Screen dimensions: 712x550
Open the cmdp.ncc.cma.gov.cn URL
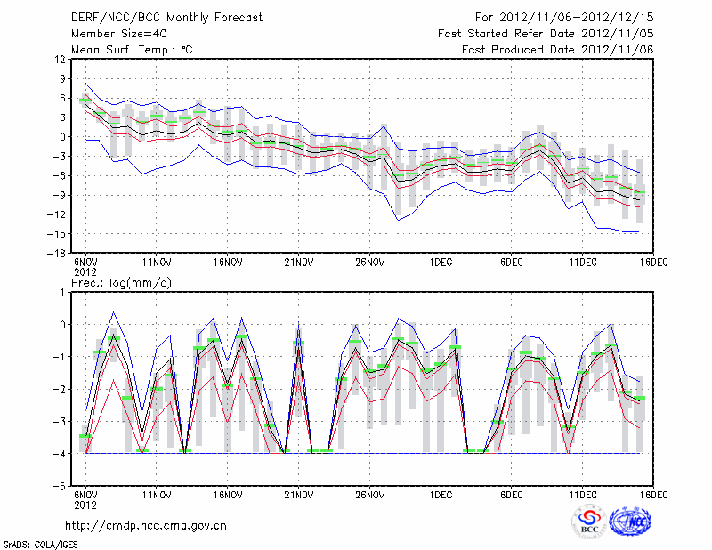pyautogui.click(x=146, y=525)
